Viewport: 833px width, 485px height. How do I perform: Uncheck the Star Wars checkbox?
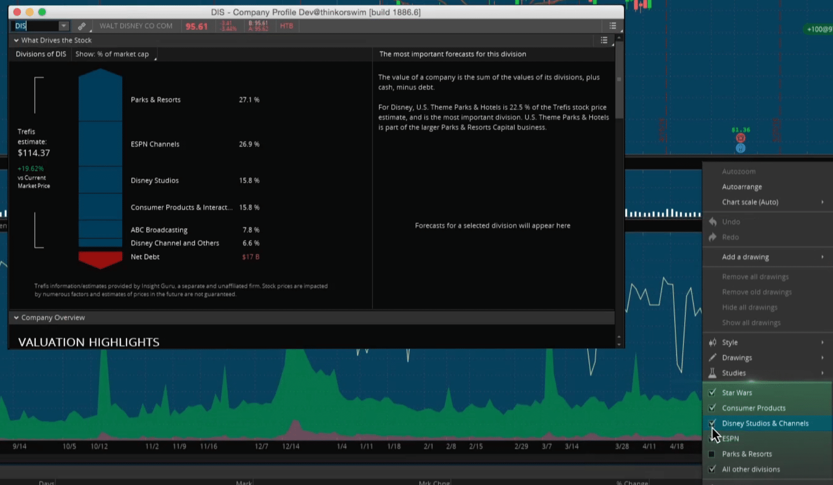712,393
